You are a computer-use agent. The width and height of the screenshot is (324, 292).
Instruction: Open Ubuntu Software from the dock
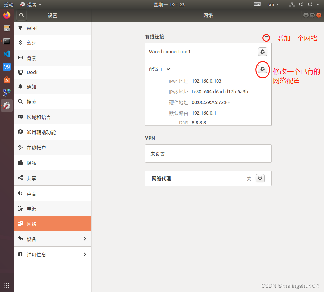tap(7, 80)
